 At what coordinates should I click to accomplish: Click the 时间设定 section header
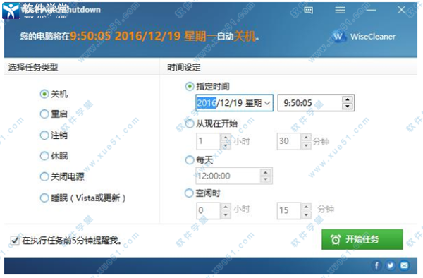coord(184,67)
